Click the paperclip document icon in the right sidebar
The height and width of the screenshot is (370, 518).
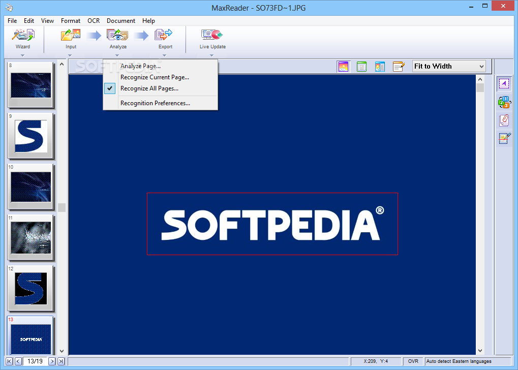(504, 120)
